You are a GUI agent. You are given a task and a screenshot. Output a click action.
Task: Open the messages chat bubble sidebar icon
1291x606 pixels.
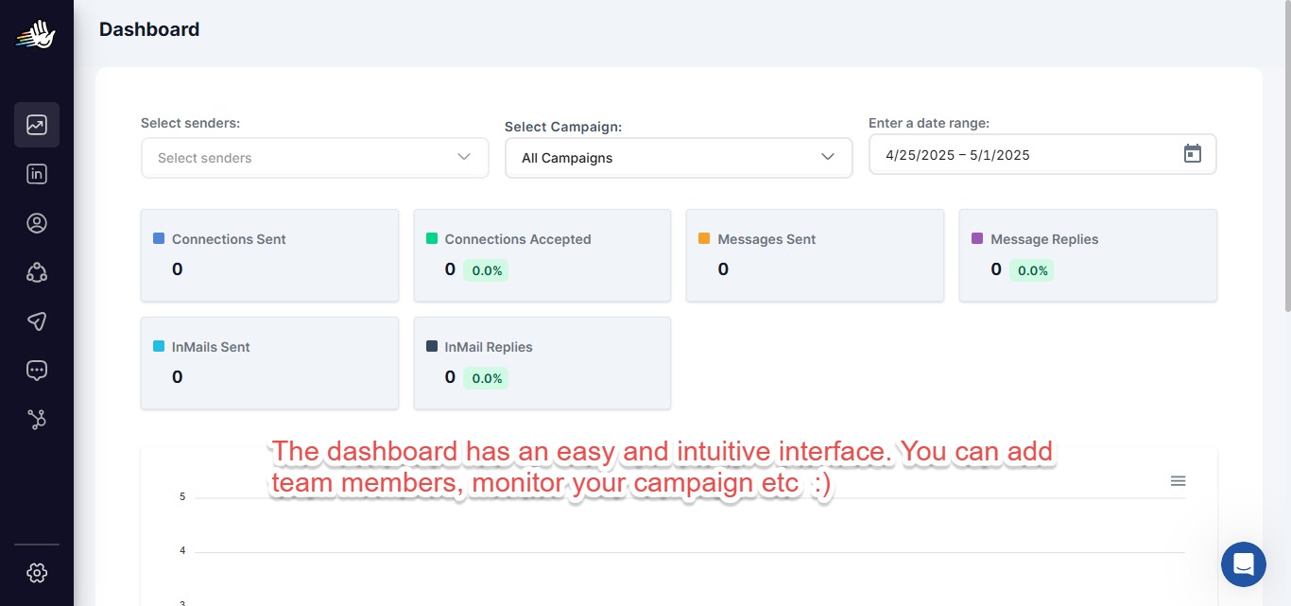[x=37, y=371]
